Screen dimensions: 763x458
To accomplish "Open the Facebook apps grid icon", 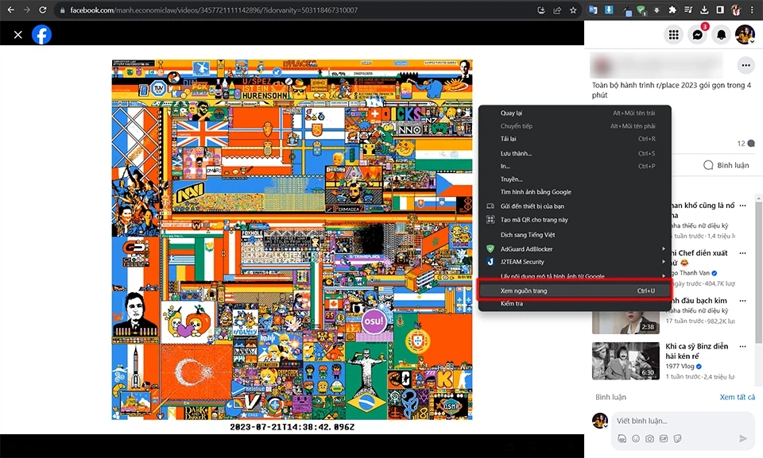I will click(x=674, y=34).
